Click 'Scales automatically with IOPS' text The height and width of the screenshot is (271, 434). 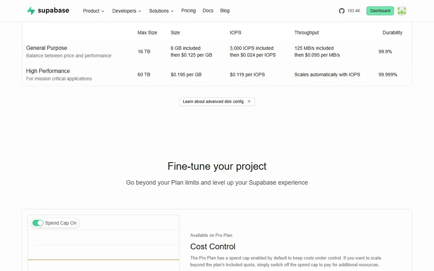pos(327,75)
